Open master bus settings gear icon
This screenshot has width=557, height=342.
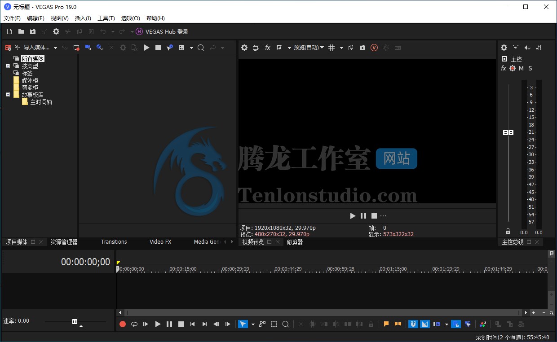[x=504, y=48]
